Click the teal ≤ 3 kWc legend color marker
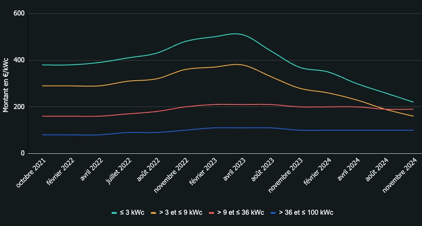Screen dimensions: 422x226 point(114,213)
